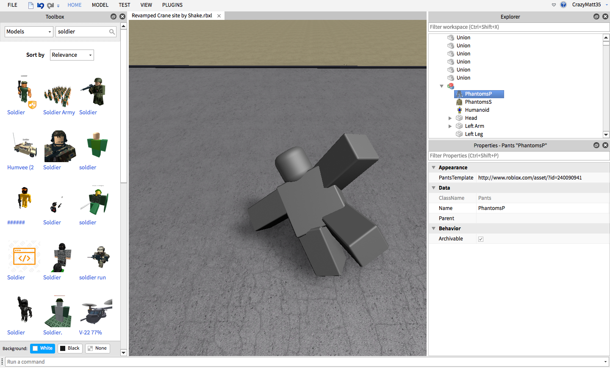Open the Sort by Relevance dropdown
The height and width of the screenshot is (381, 610).
(x=72, y=55)
